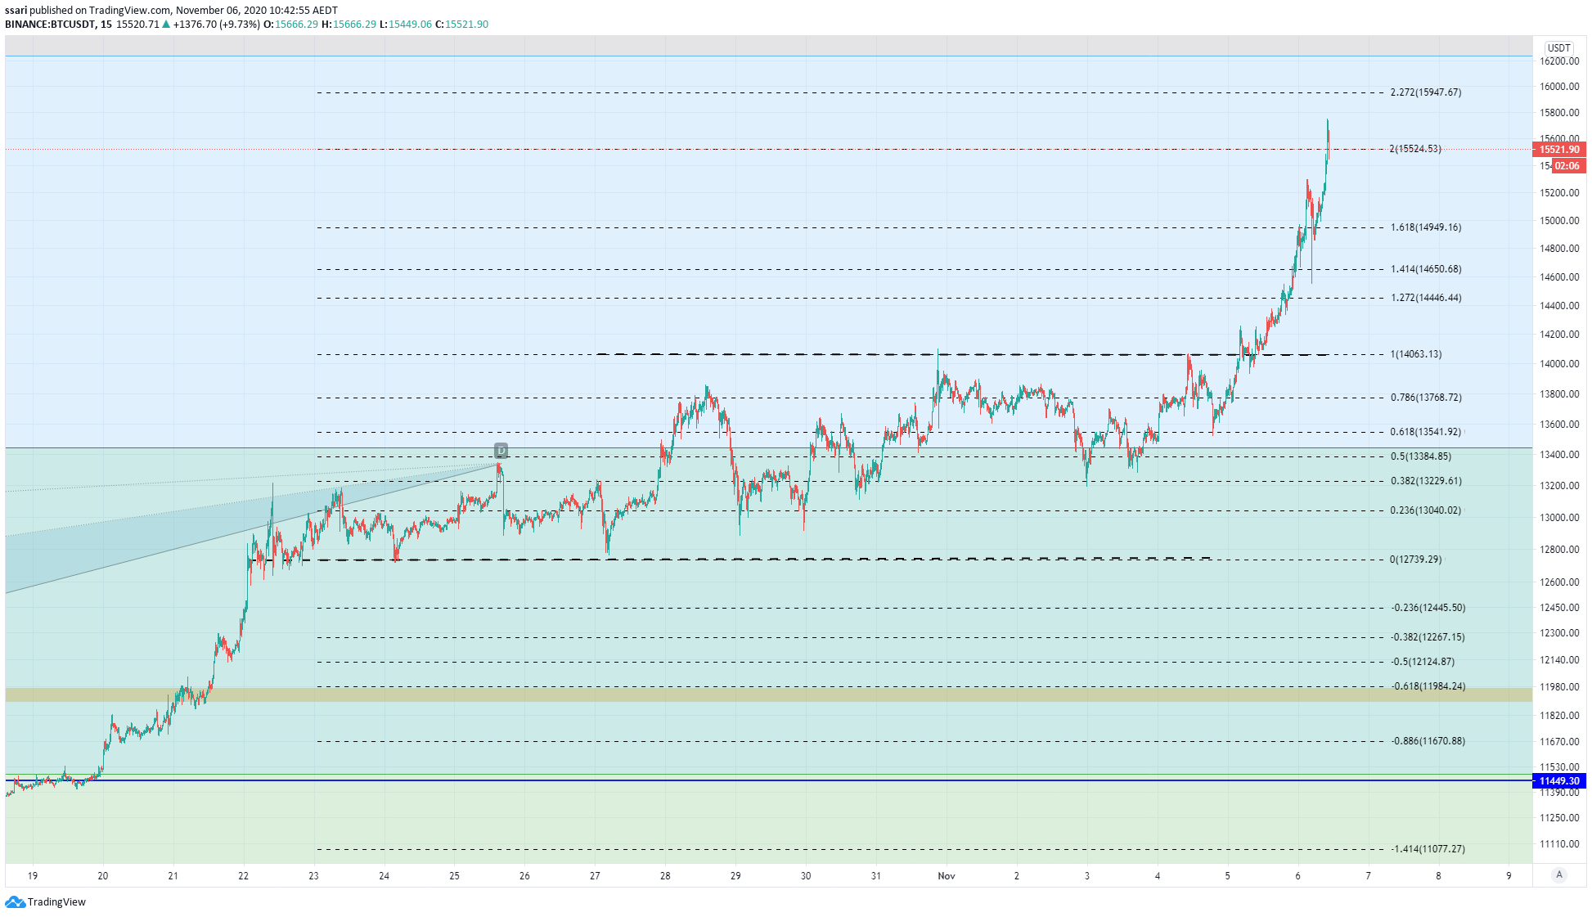The height and width of the screenshot is (917, 1592).
Task: Select Fibonacci label 2(15524.53)
Action: (x=1415, y=149)
